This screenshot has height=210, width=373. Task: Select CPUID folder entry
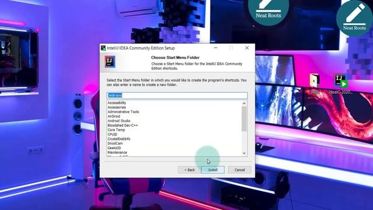coord(112,134)
